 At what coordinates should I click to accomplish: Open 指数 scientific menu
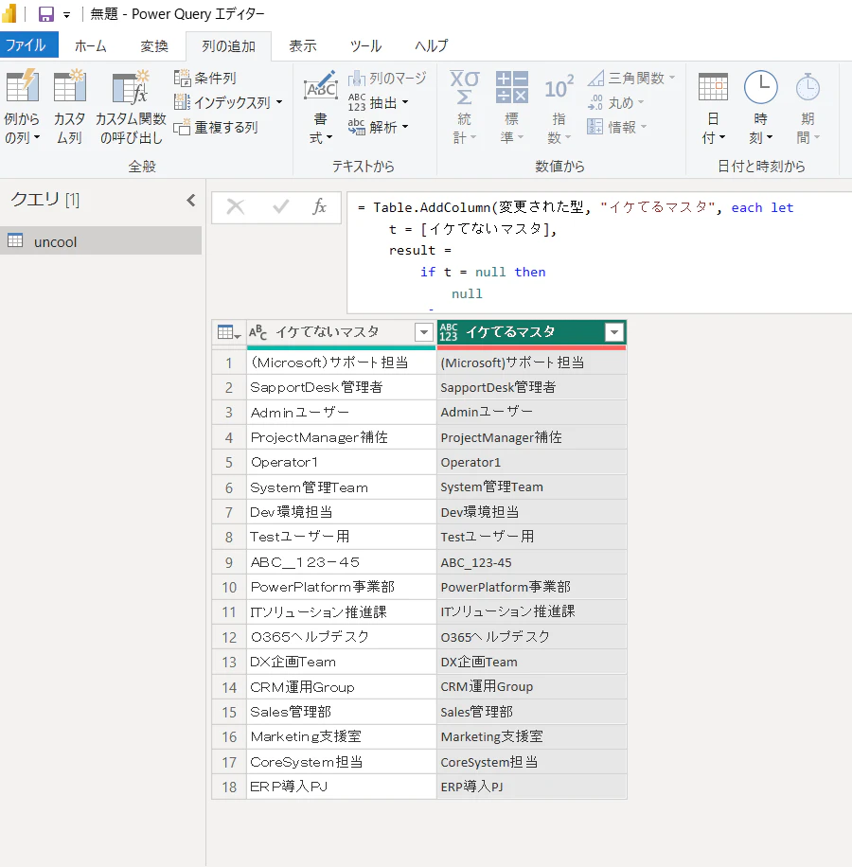tap(559, 107)
